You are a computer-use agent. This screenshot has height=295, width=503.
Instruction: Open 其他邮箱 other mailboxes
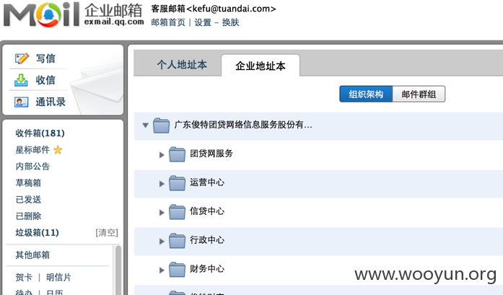32,255
